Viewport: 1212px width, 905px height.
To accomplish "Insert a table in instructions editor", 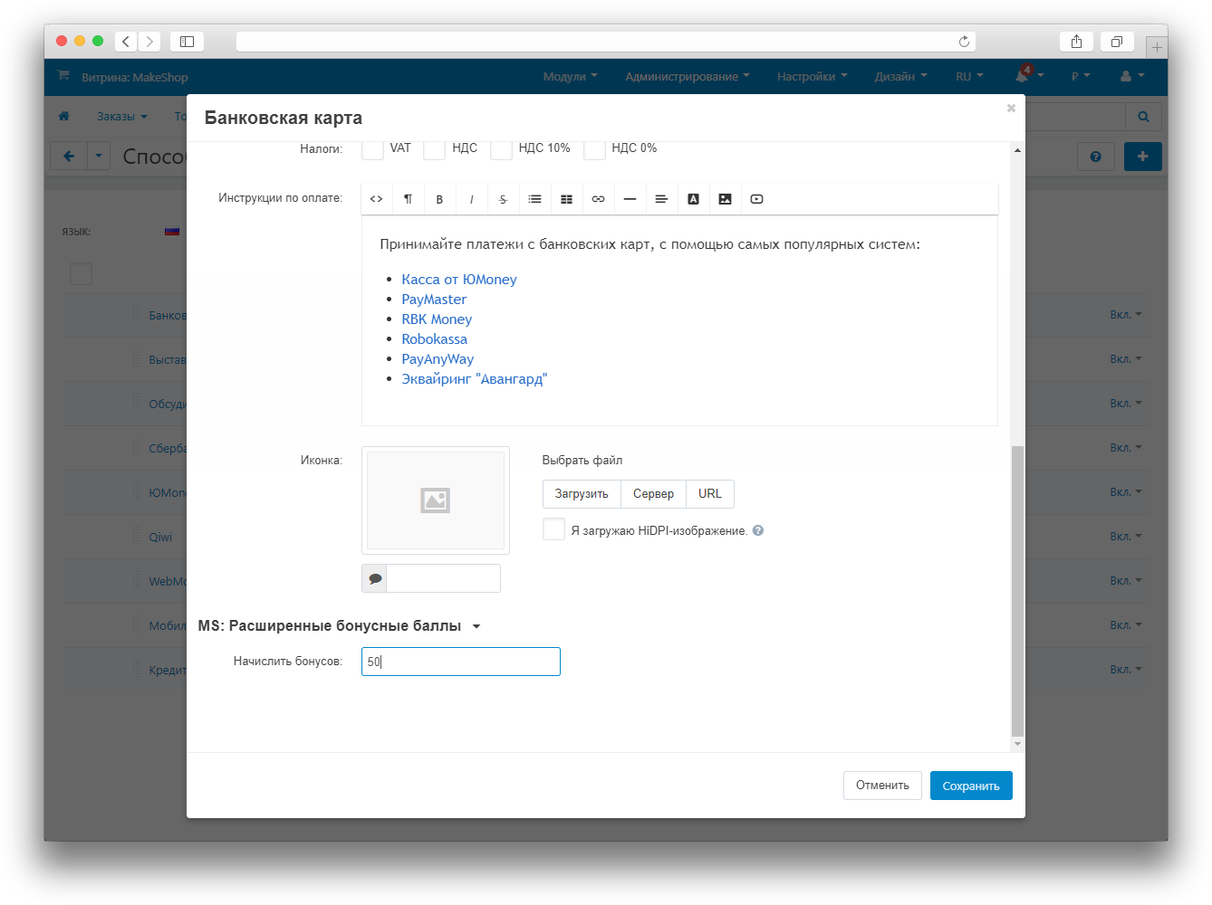I will click(566, 199).
